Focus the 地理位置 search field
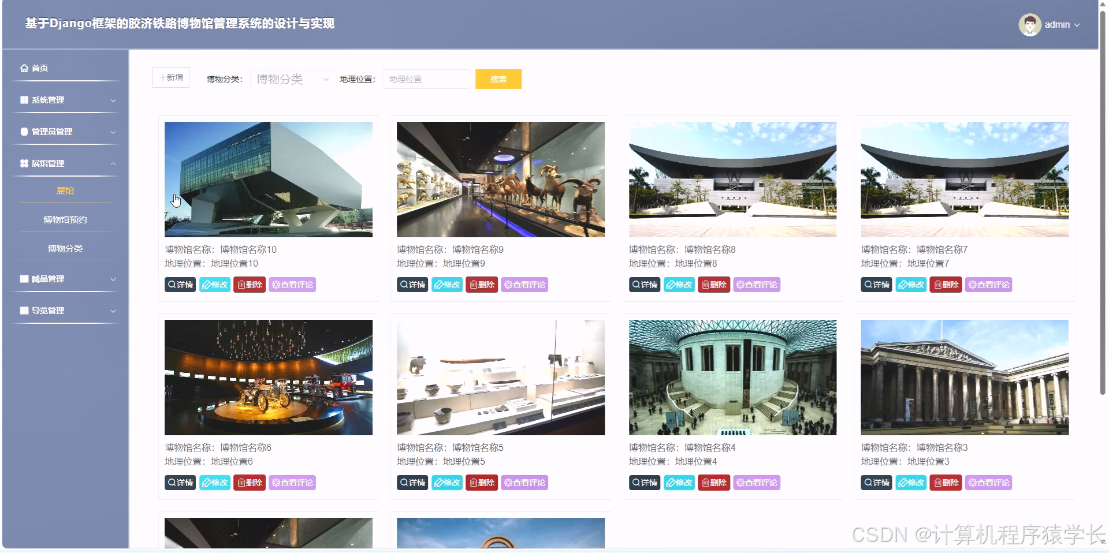 pos(426,79)
